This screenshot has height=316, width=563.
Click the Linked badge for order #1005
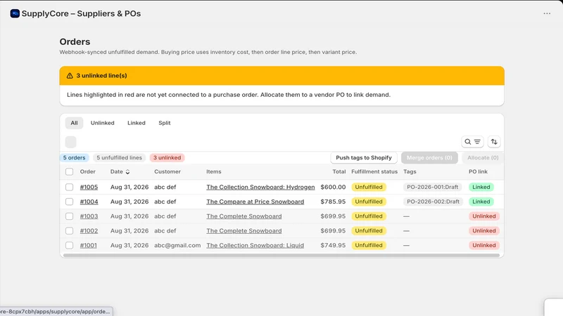click(481, 187)
